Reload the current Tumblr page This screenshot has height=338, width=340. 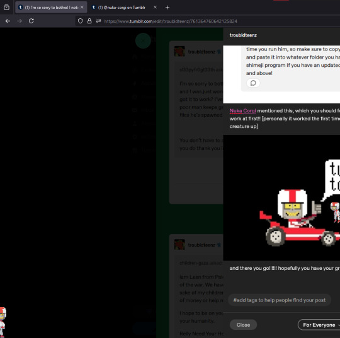pos(31,21)
